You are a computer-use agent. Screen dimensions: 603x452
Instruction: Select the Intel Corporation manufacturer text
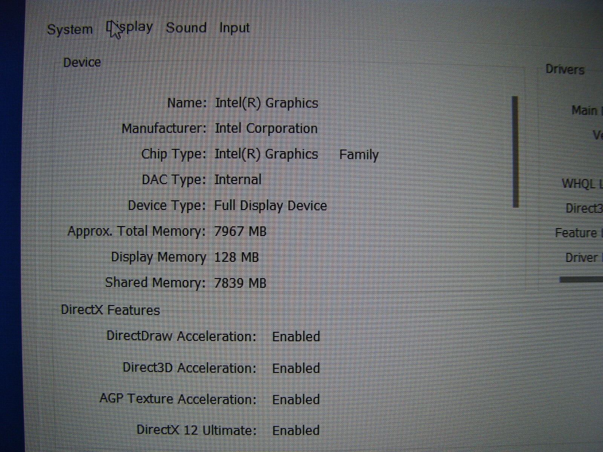click(x=266, y=128)
